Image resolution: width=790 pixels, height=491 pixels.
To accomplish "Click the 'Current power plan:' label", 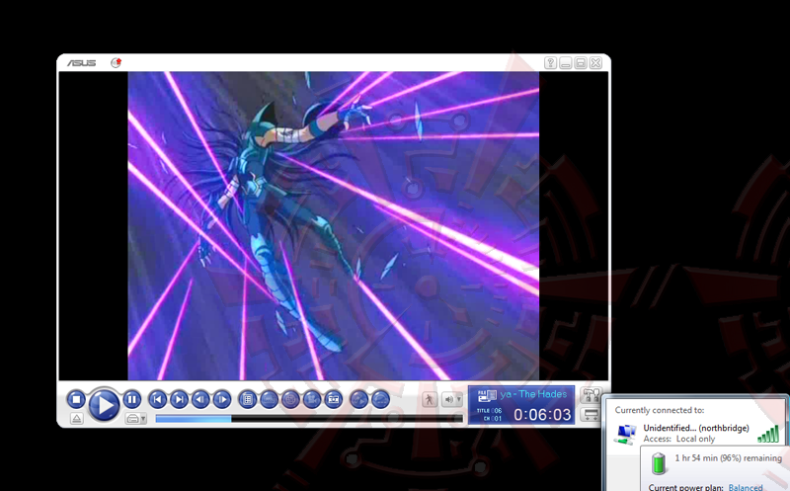I will pos(685,487).
